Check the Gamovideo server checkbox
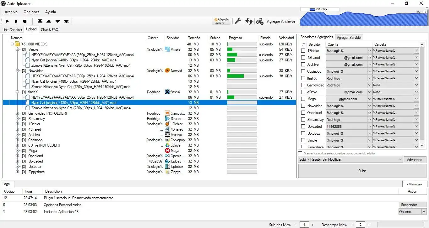This screenshot has height=228, width=429. coord(303,85)
